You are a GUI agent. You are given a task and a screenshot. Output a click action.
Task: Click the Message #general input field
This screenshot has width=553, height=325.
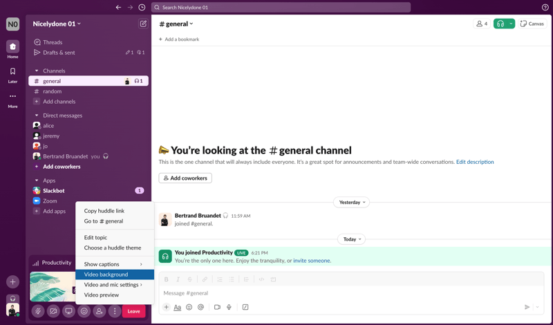point(351,293)
